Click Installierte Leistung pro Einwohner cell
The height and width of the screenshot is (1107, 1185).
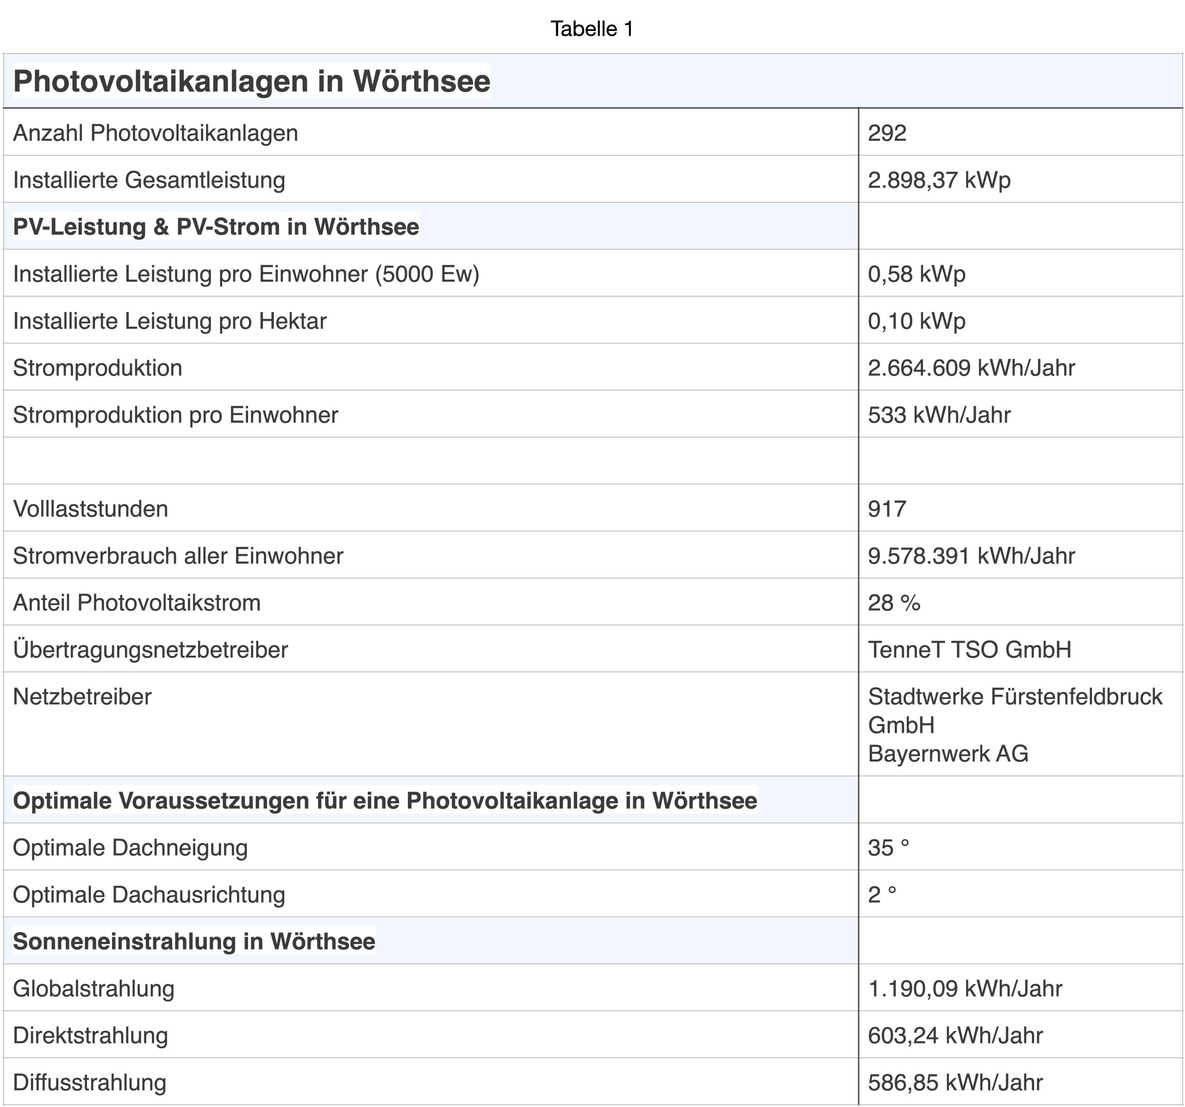tap(246, 274)
